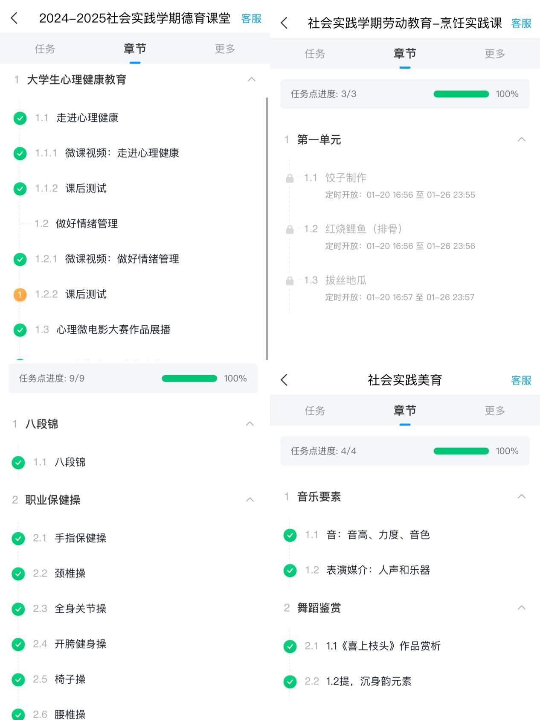Collapse the 大学生心理健康教育 chapter
Viewport: 540px width, 720px height.
point(252,79)
